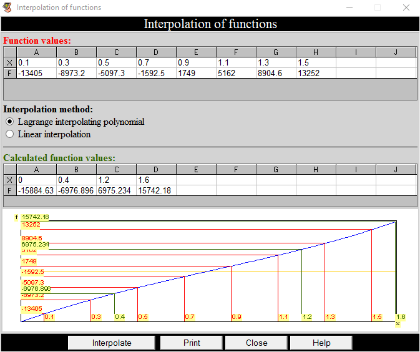Click the Print button
The width and height of the screenshot is (420, 352).
coord(192,343)
